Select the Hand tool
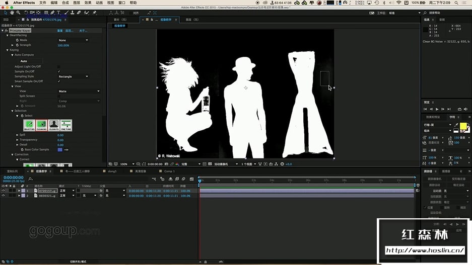This screenshot has width=472, height=265. (12, 13)
